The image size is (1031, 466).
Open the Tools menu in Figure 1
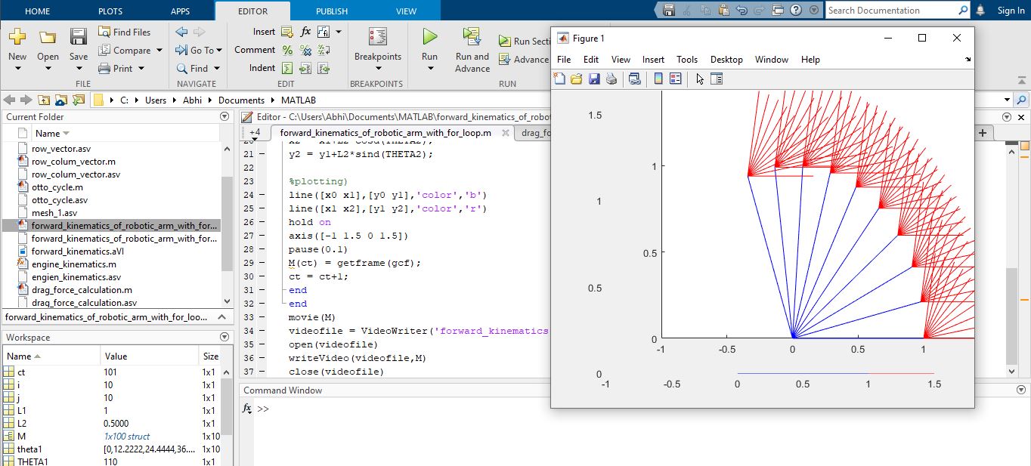pyautogui.click(x=686, y=59)
